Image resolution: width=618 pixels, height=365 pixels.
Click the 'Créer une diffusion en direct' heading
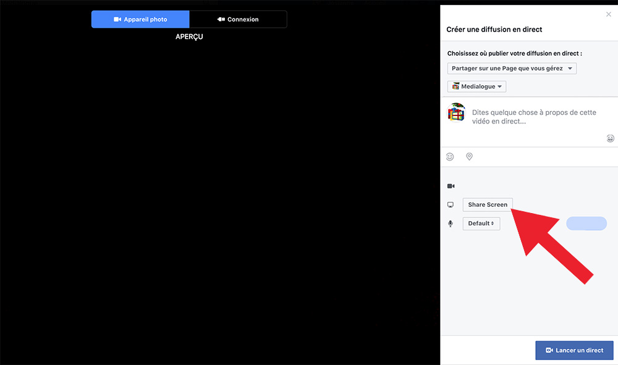[x=494, y=30]
